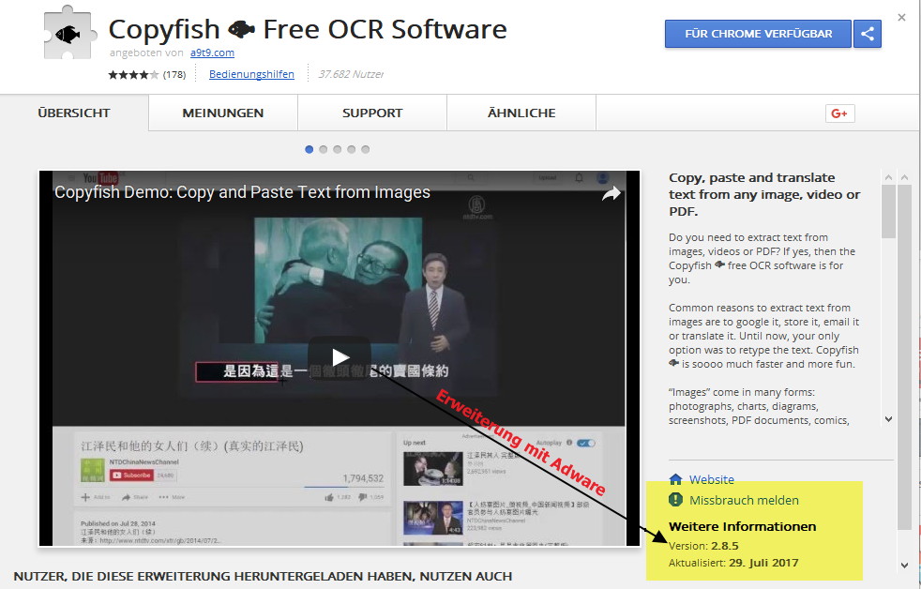The image size is (921, 589).
Task: Select the second carousel dot
Action: pyautogui.click(x=323, y=149)
